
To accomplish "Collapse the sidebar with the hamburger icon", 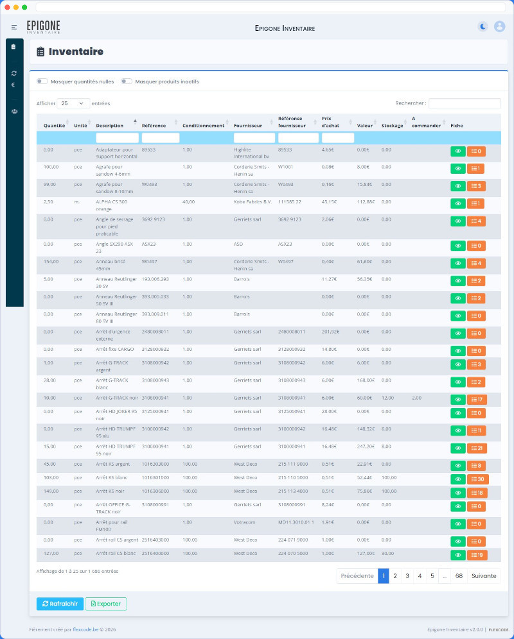I will (x=14, y=27).
